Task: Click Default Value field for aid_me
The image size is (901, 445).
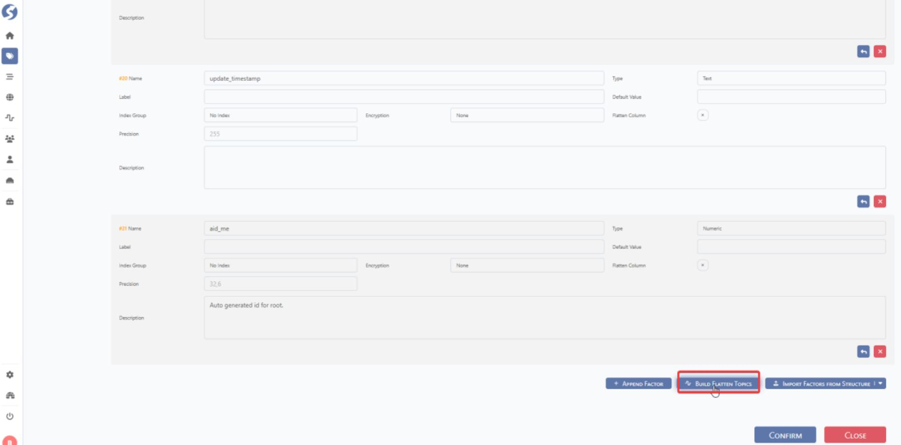Action: (792, 247)
